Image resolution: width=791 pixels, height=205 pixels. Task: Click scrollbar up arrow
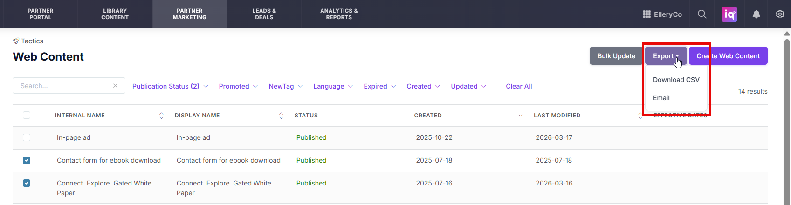pos(787,34)
